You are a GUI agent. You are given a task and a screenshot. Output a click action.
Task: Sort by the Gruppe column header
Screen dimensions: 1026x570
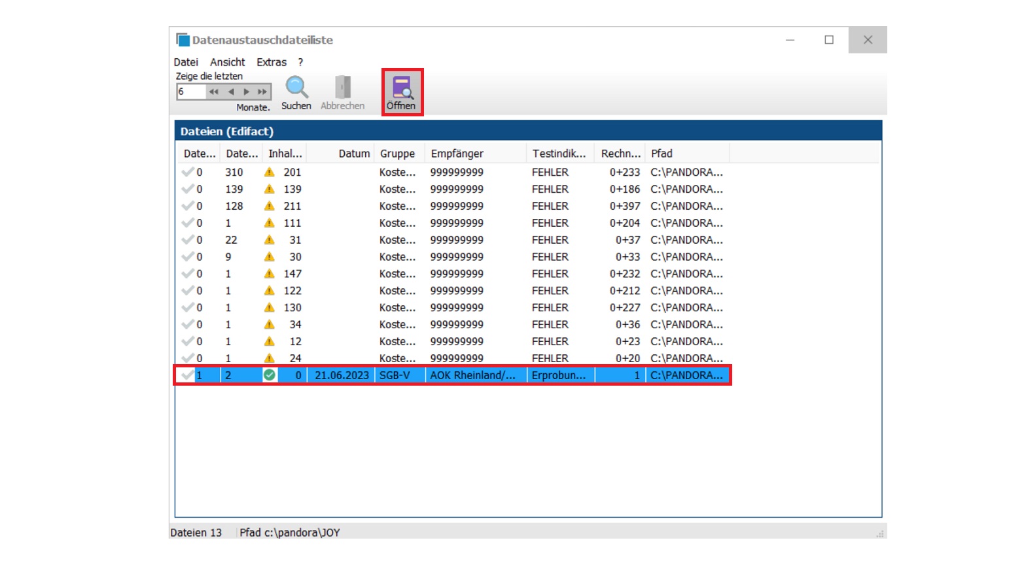399,154
